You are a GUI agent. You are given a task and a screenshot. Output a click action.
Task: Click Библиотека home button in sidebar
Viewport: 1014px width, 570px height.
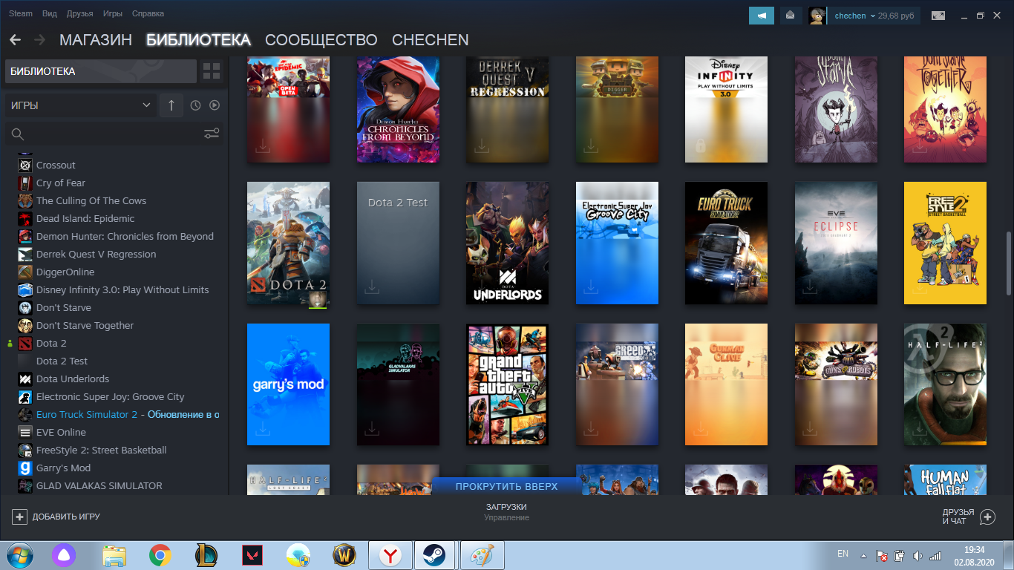tap(101, 71)
